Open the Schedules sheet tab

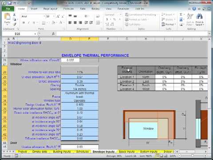point(82,152)
